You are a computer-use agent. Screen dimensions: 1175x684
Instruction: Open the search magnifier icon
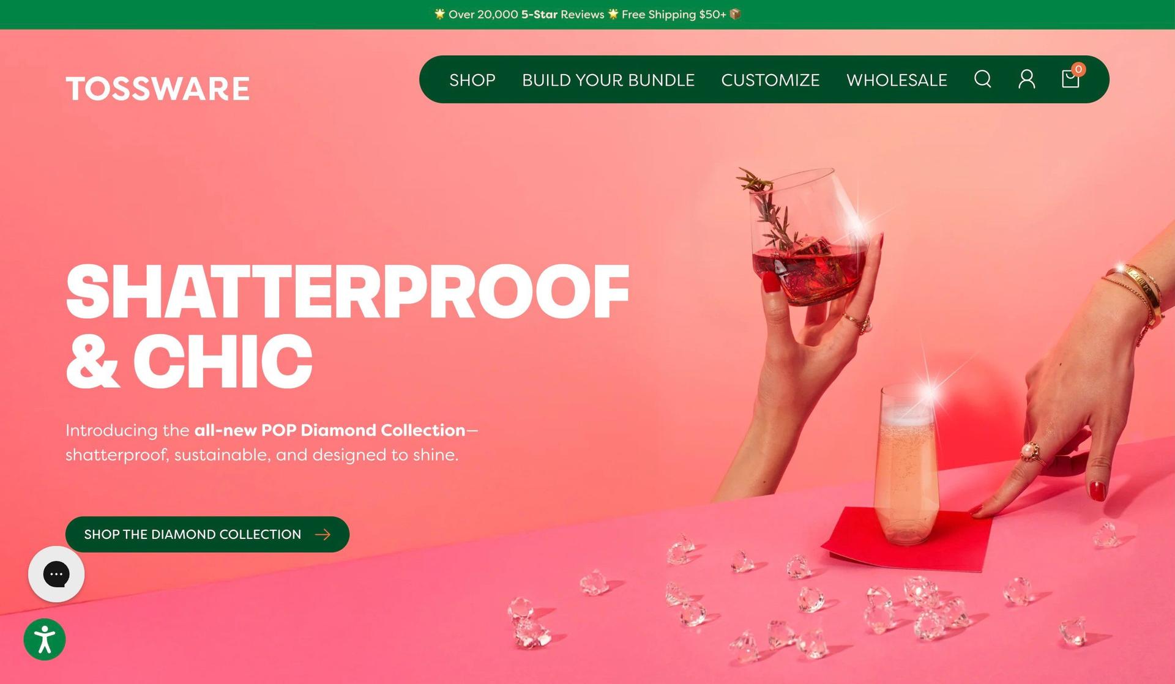(x=982, y=79)
